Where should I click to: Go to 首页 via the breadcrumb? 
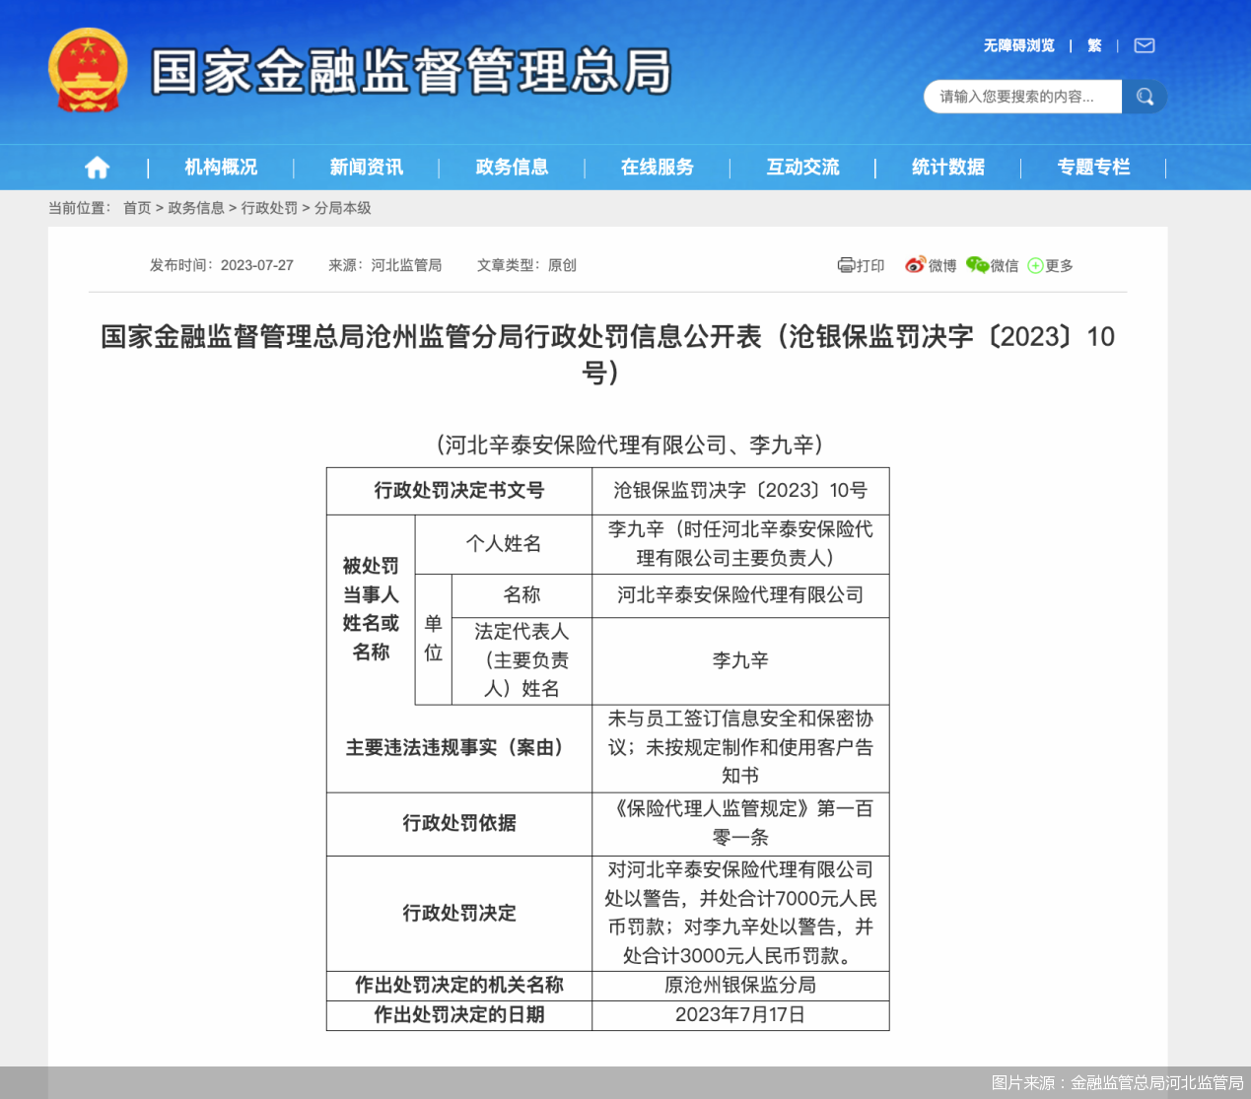tap(136, 208)
